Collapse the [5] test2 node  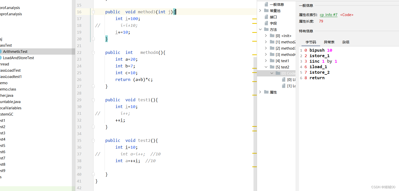(266, 67)
